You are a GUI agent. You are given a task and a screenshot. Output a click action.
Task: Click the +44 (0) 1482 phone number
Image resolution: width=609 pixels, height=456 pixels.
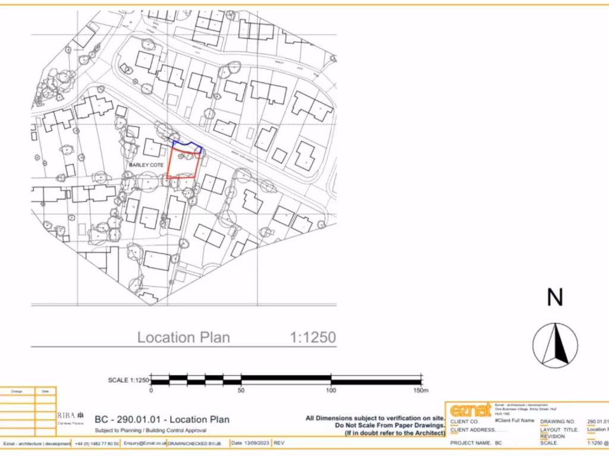(x=98, y=443)
